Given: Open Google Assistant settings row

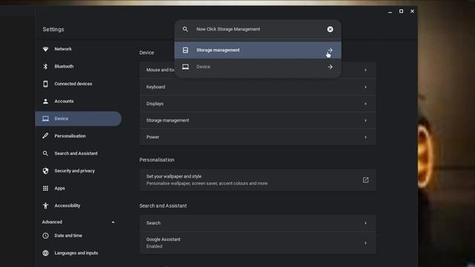Looking at the screenshot, I should (258, 243).
